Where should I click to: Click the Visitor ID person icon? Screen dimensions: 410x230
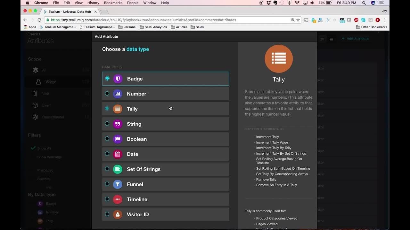click(118, 214)
